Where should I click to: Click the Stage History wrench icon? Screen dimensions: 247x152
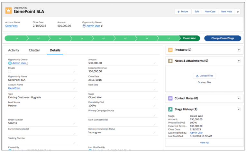click(x=170, y=109)
